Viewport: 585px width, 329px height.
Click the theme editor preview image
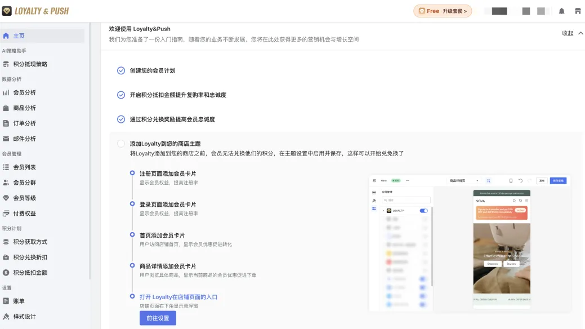click(x=470, y=243)
